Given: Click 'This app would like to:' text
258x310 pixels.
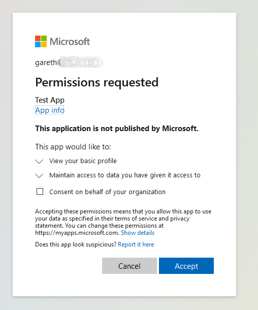Looking at the screenshot, I should coord(73,147).
